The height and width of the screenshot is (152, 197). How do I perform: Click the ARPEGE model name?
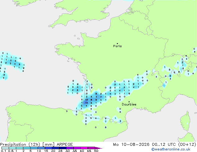[65, 145]
